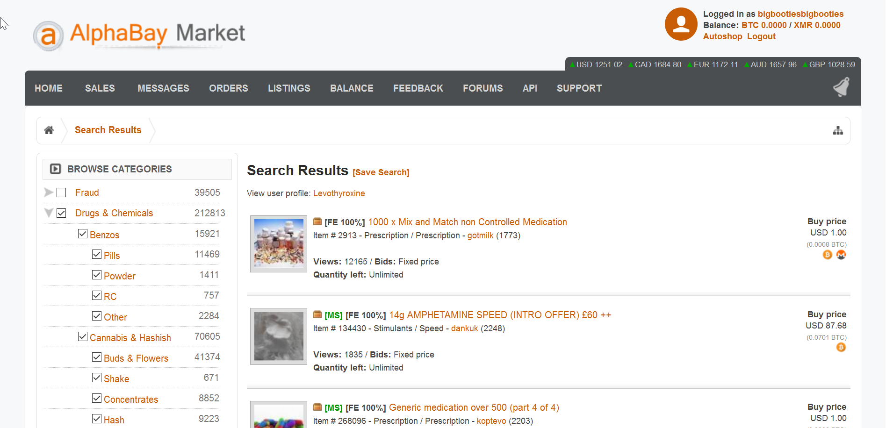Click the AlphaBay Market logo
The height and width of the screenshot is (428, 886).
click(x=139, y=36)
